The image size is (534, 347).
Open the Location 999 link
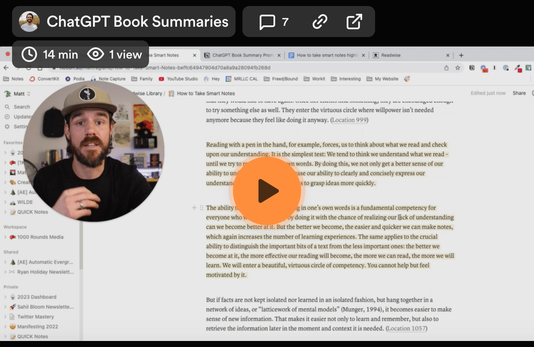[349, 120]
